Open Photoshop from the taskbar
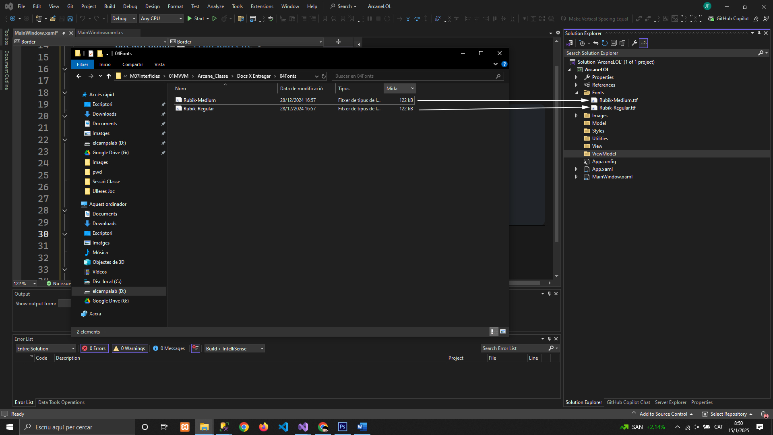This screenshot has width=773, height=435. pyautogui.click(x=342, y=427)
